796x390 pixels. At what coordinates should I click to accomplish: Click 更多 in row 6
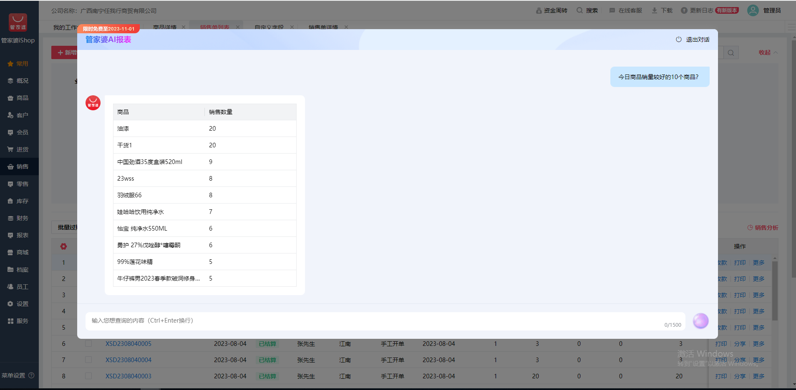tap(758, 344)
